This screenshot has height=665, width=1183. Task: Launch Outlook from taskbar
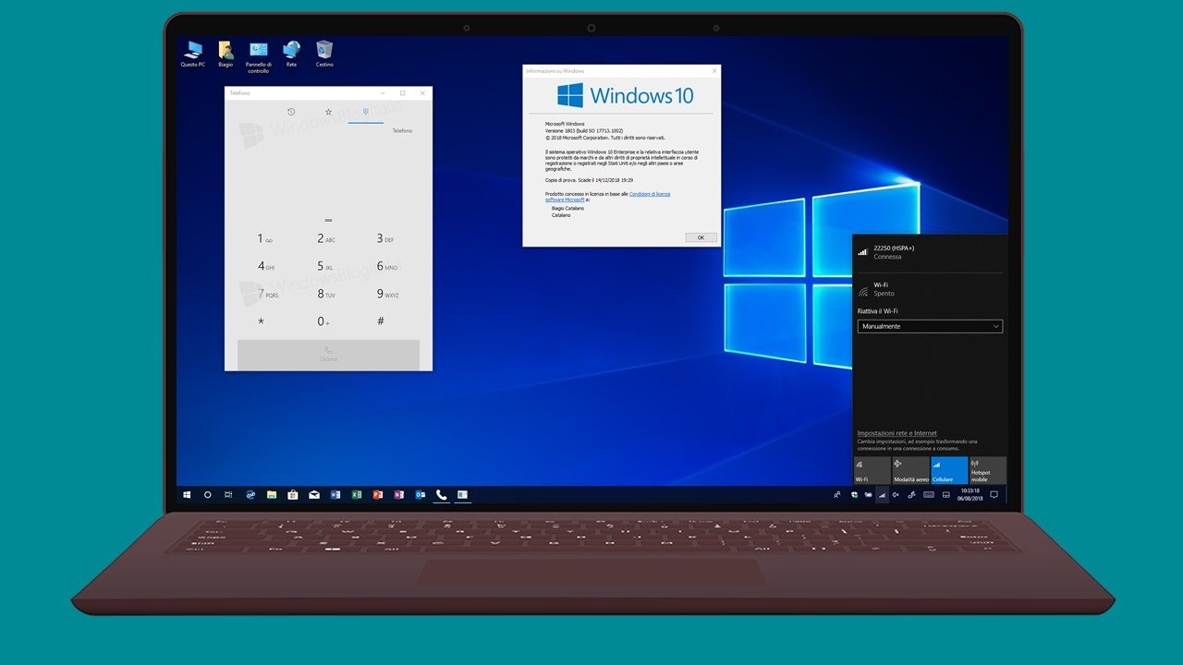pyautogui.click(x=421, y=495)
